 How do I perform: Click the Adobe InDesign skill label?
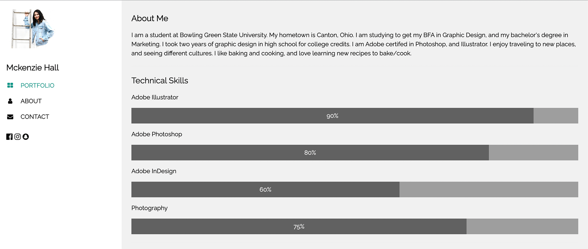(154, 171)
